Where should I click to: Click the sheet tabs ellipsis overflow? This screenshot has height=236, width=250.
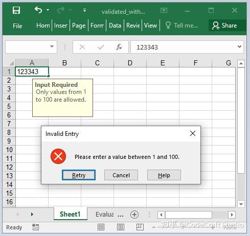[x=121, y=216]
